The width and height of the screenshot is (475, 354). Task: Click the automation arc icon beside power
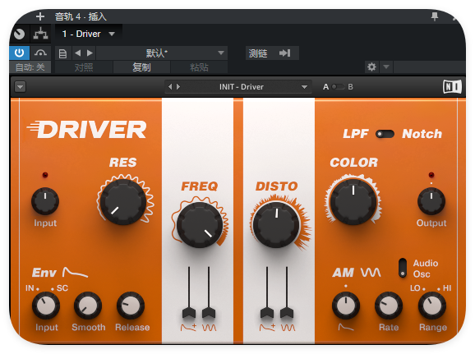tap(40, 53)
